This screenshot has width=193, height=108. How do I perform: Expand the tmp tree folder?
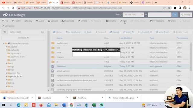pyautogui.click(x=6, y=83)
